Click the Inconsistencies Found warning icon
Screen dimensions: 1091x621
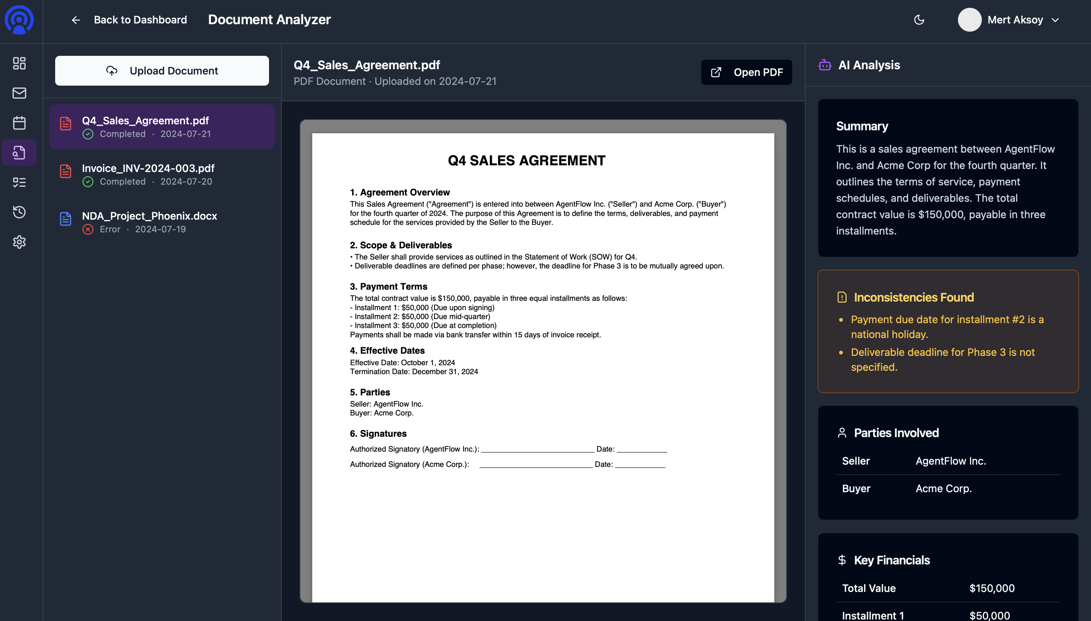[x=842, y=297]
